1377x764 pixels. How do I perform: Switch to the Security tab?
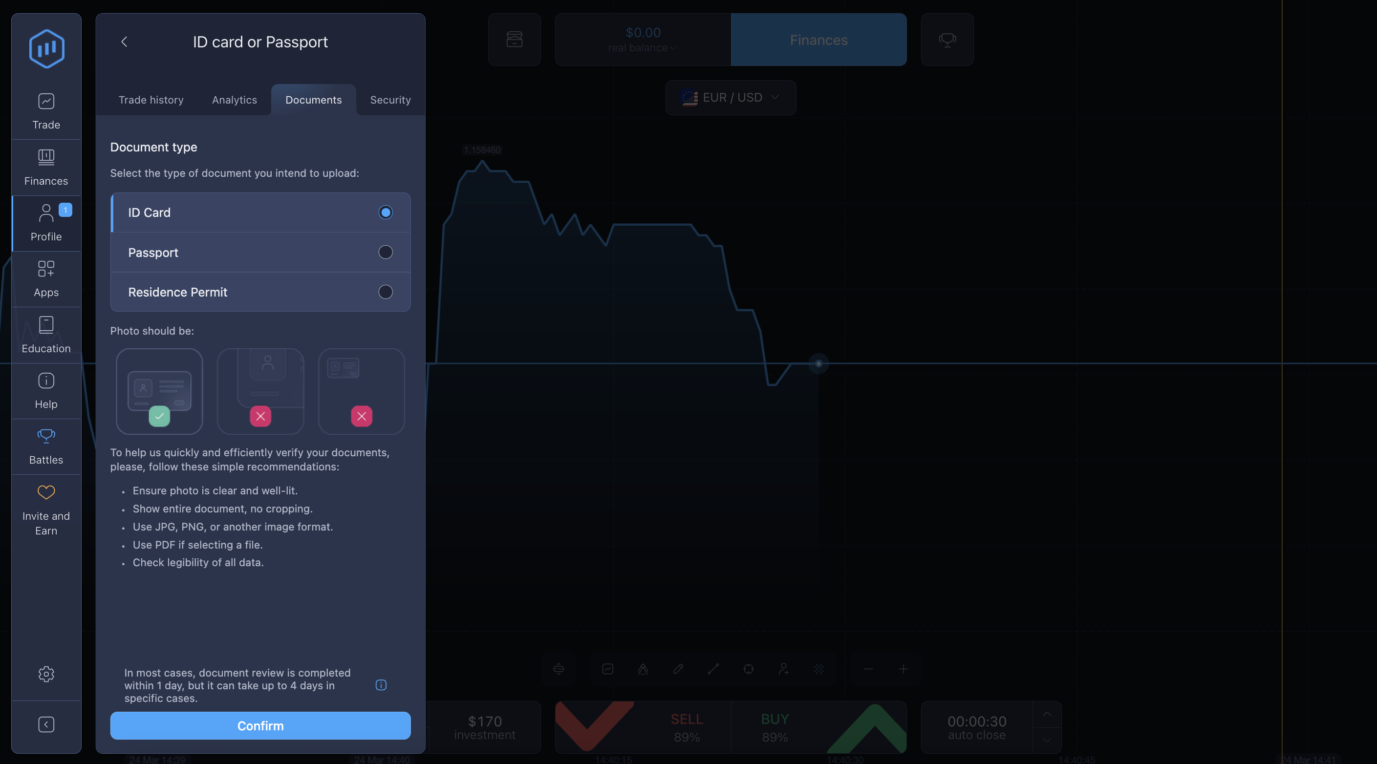click(390, 100)
